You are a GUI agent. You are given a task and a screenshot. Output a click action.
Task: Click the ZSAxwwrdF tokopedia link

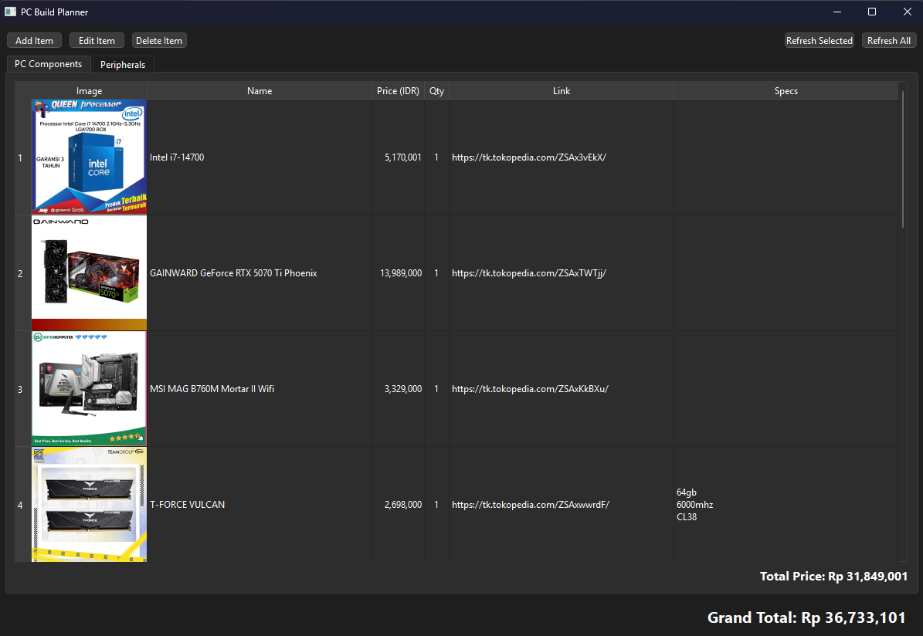tap(531, 504)
